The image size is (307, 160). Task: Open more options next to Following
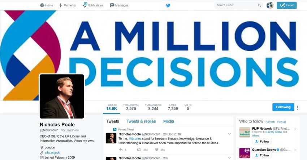pos(297,108)
